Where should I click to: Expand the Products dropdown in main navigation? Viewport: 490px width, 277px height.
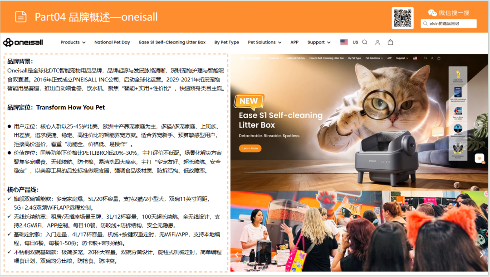click(73, 43)
